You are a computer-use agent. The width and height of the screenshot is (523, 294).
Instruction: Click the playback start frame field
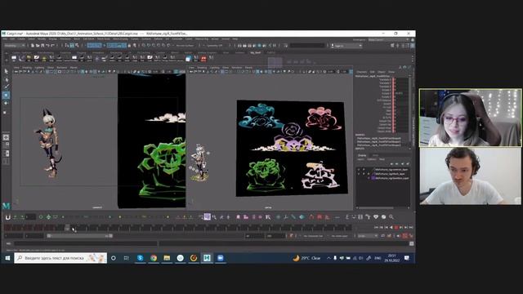tap(34, 236)
